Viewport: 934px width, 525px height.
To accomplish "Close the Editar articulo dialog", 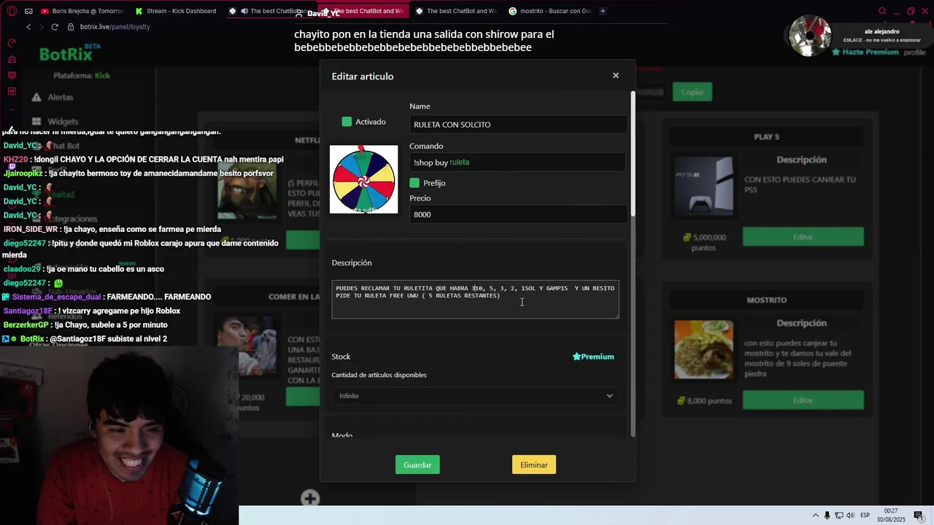I will tap(615, 76).
